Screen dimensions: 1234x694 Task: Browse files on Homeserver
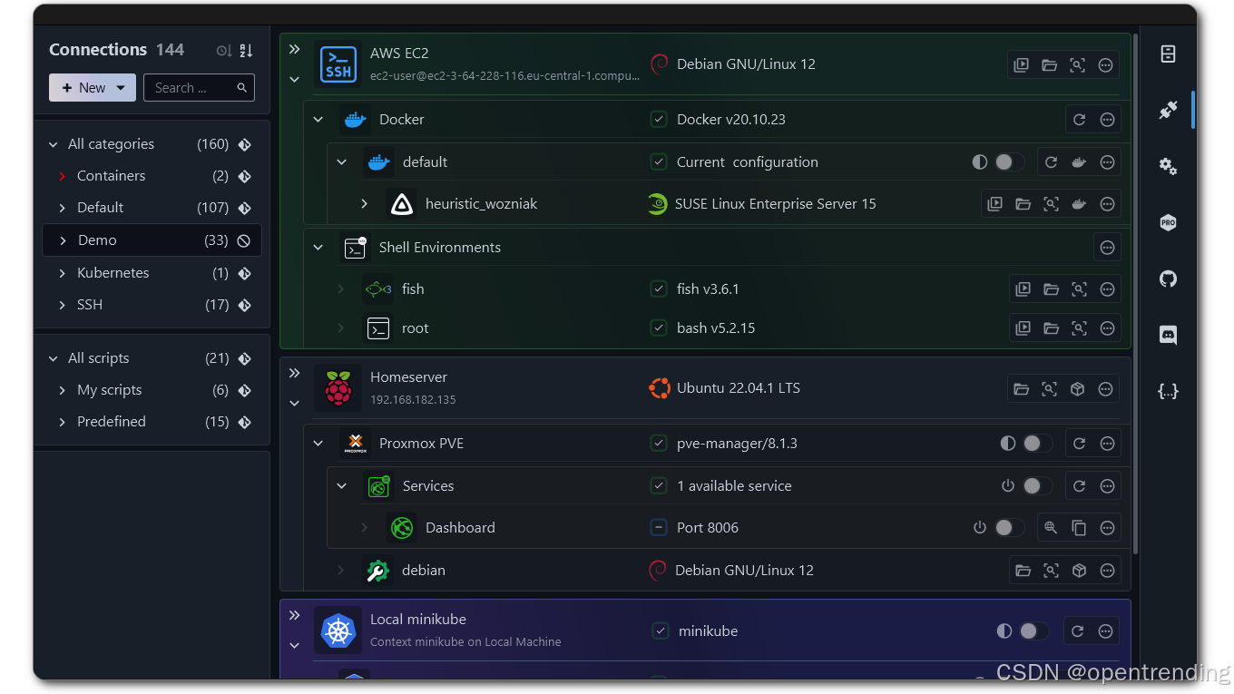tap(1021, 389)
